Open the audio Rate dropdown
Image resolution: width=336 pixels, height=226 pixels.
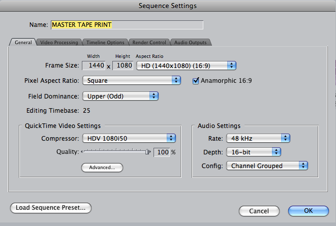[x=258, y=138]
